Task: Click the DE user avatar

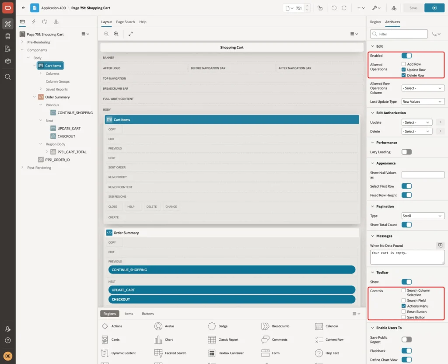Action: 8,356
